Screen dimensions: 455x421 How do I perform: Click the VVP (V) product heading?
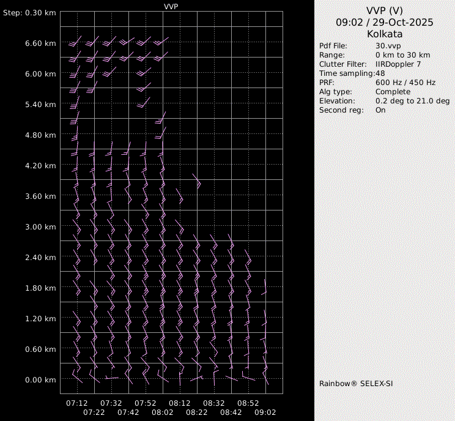click(385, 10)
